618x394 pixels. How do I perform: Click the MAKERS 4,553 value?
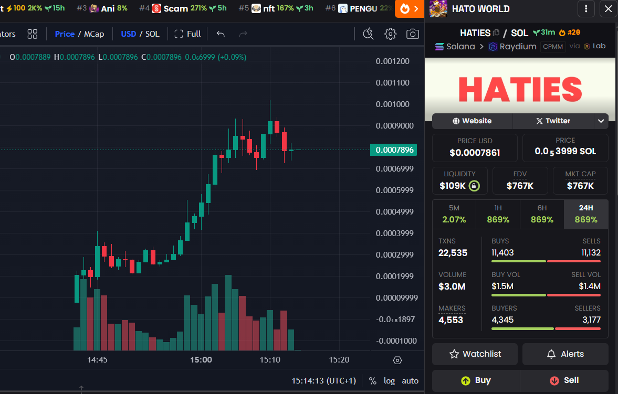pyautogui.click(x=451, y=320)
